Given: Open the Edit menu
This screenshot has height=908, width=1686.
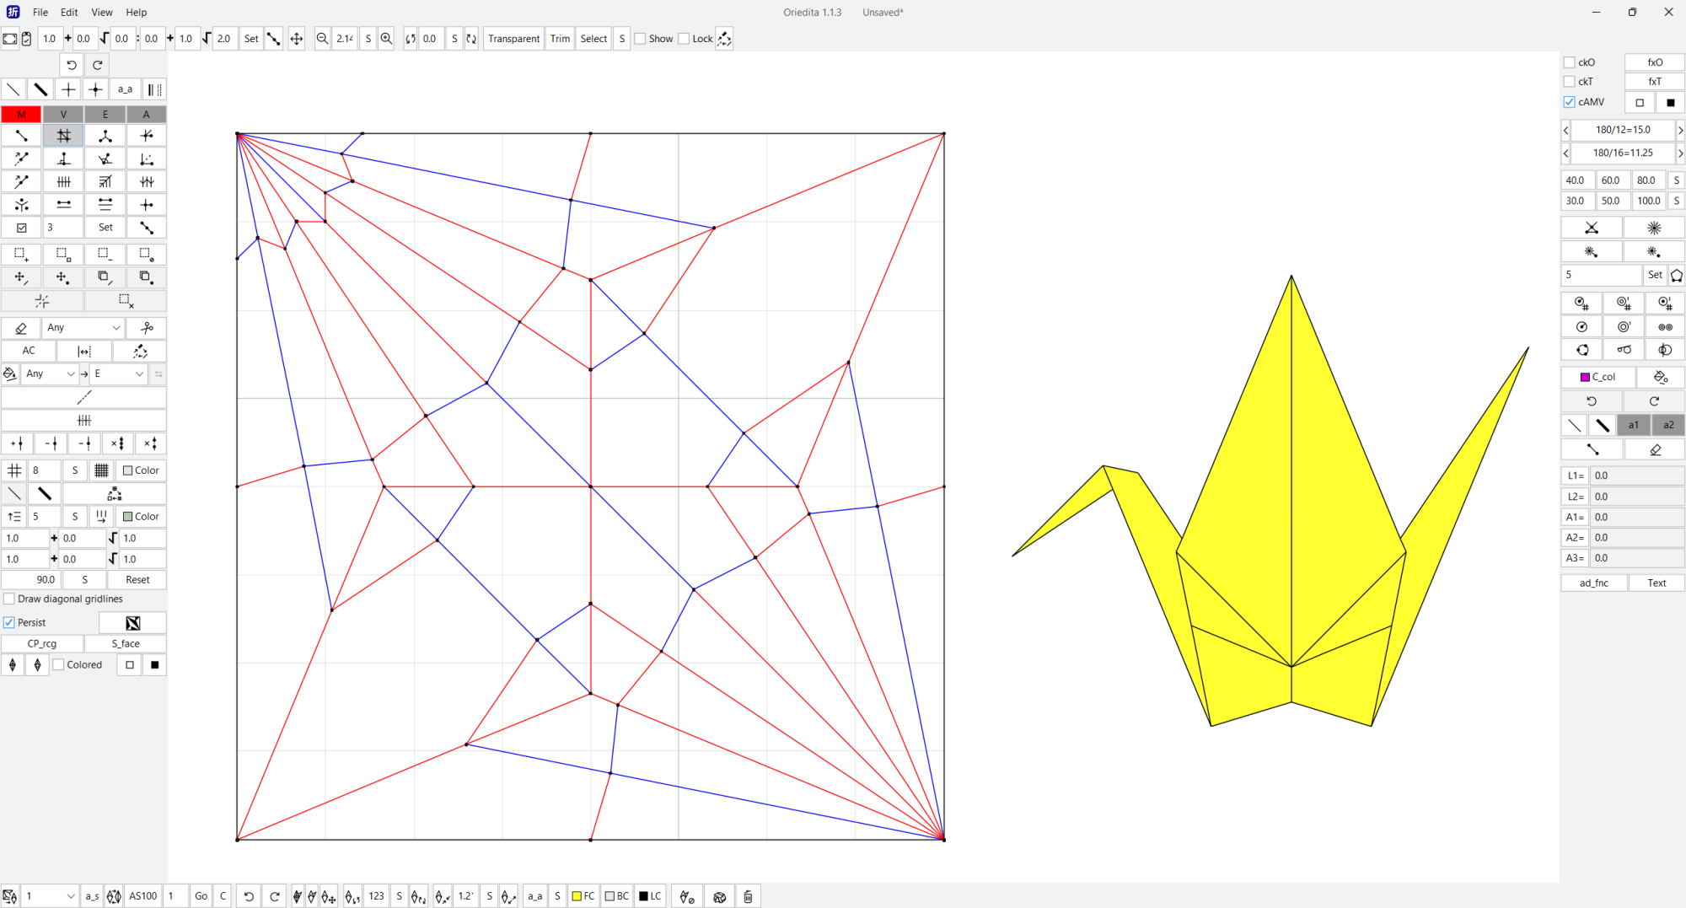Looking at the screenshot, I should pyautogui.click(x=69, y=13).
